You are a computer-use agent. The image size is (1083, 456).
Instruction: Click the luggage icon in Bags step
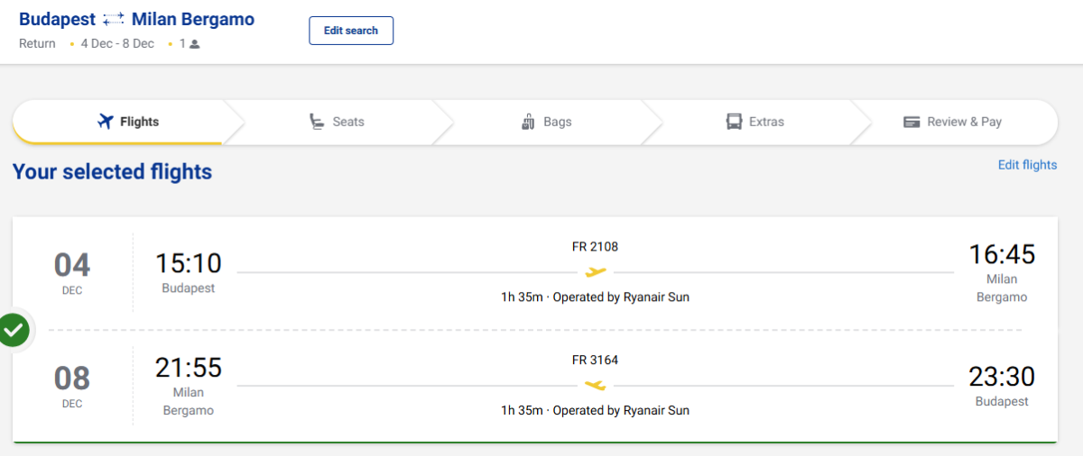coord(529,122)
